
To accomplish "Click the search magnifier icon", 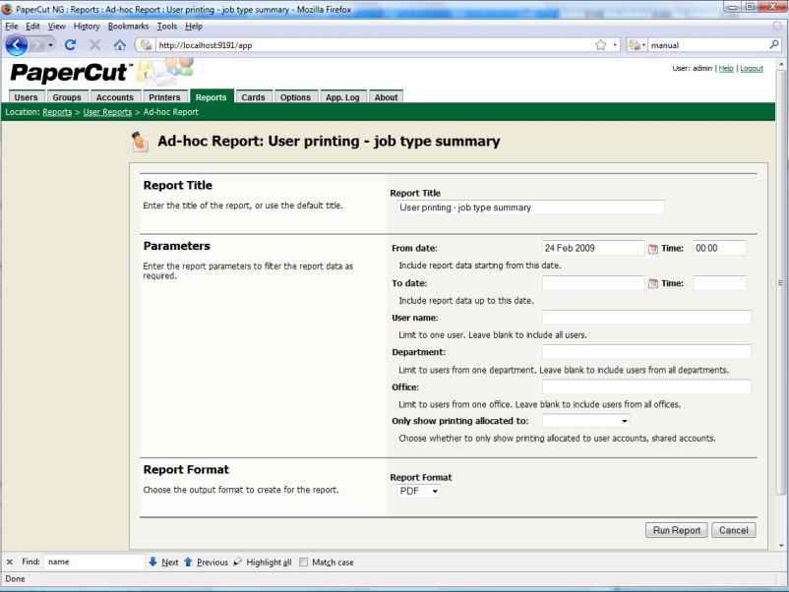I will coord(774,45).
